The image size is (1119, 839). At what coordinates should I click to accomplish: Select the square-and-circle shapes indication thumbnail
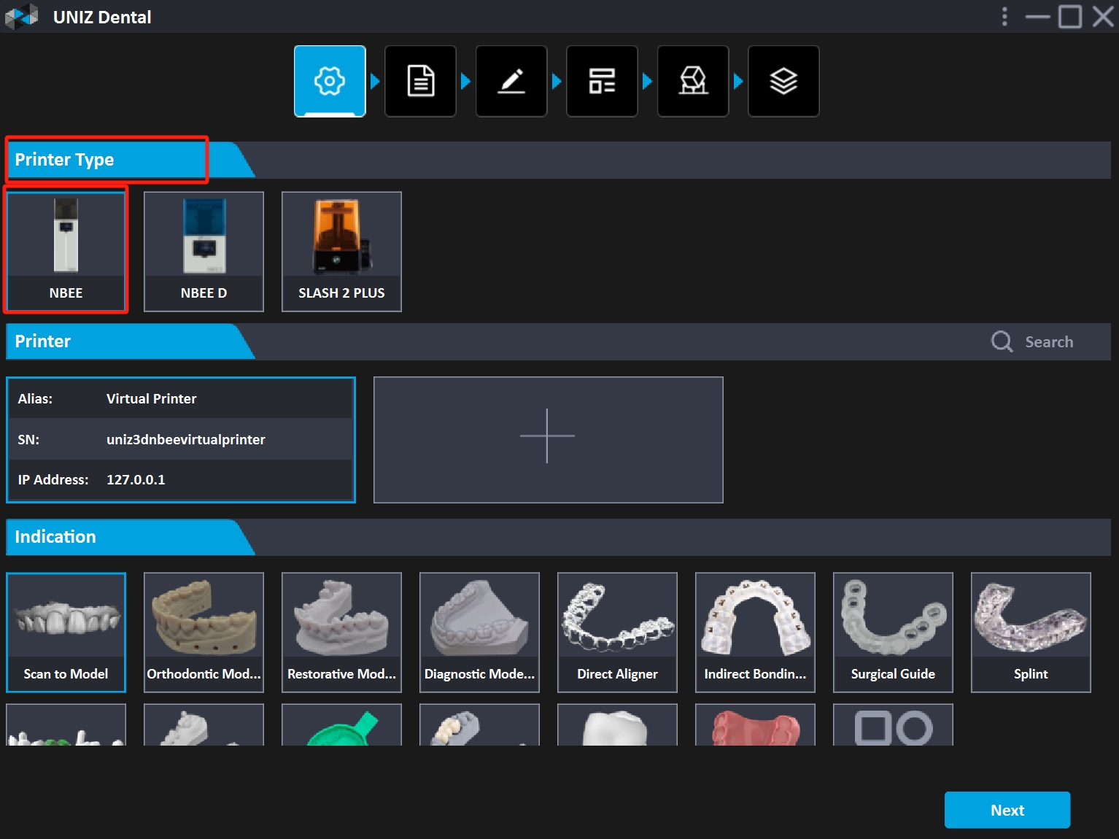coord(893,724)
